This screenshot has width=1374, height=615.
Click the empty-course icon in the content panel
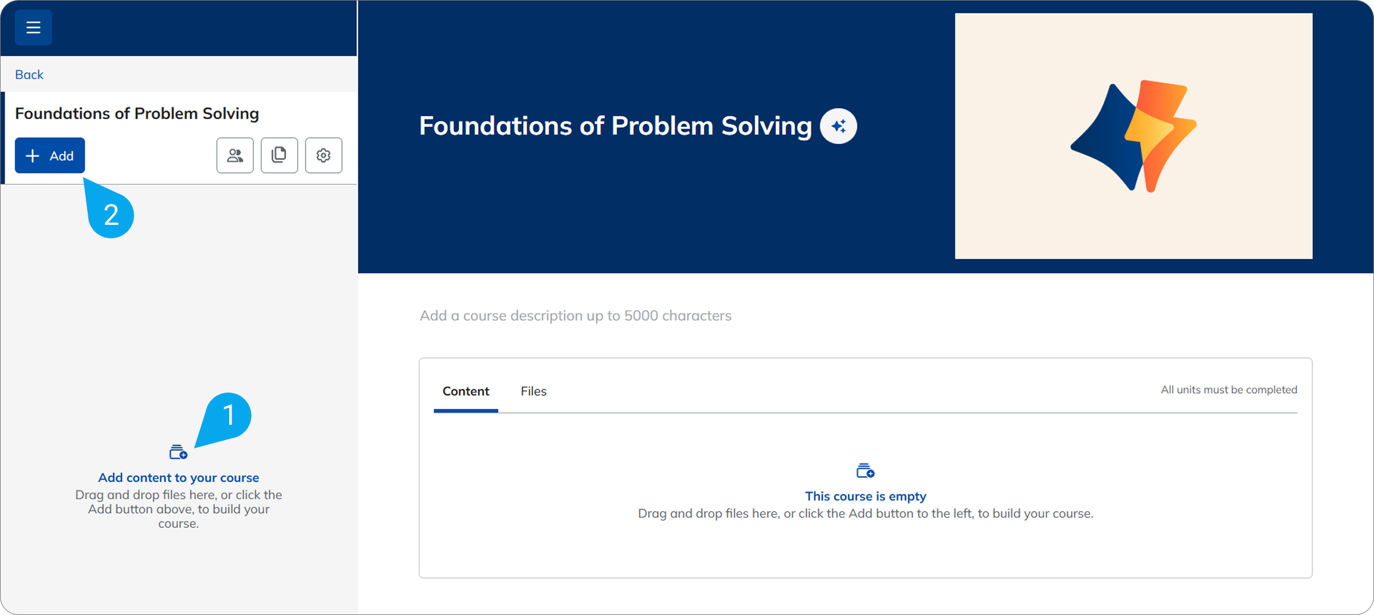865,471
